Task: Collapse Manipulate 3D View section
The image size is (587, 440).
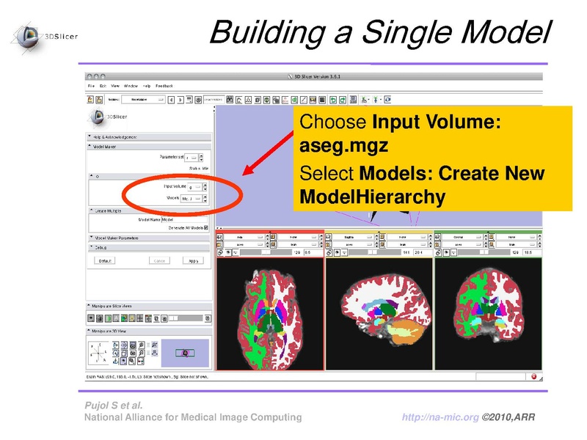Action: [x=150, y=331]
